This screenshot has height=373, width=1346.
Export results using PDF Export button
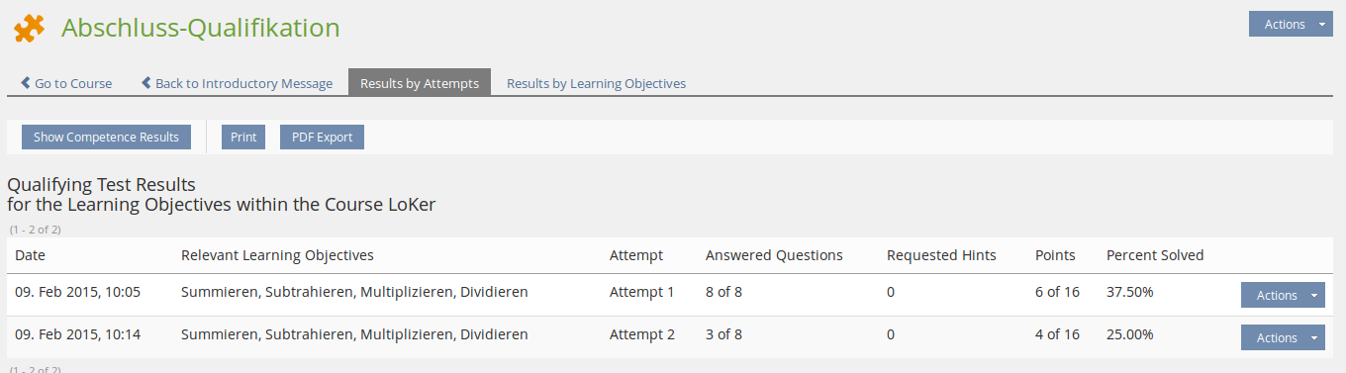pyautogui.click(x=323, y=137)
